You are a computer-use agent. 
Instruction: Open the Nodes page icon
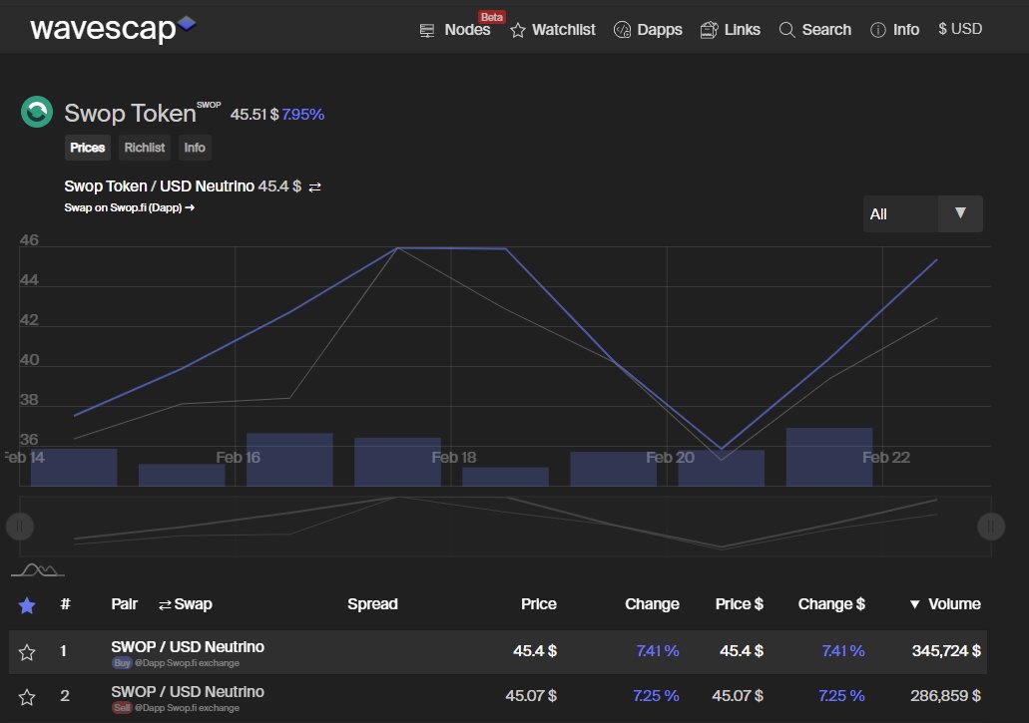426,30
